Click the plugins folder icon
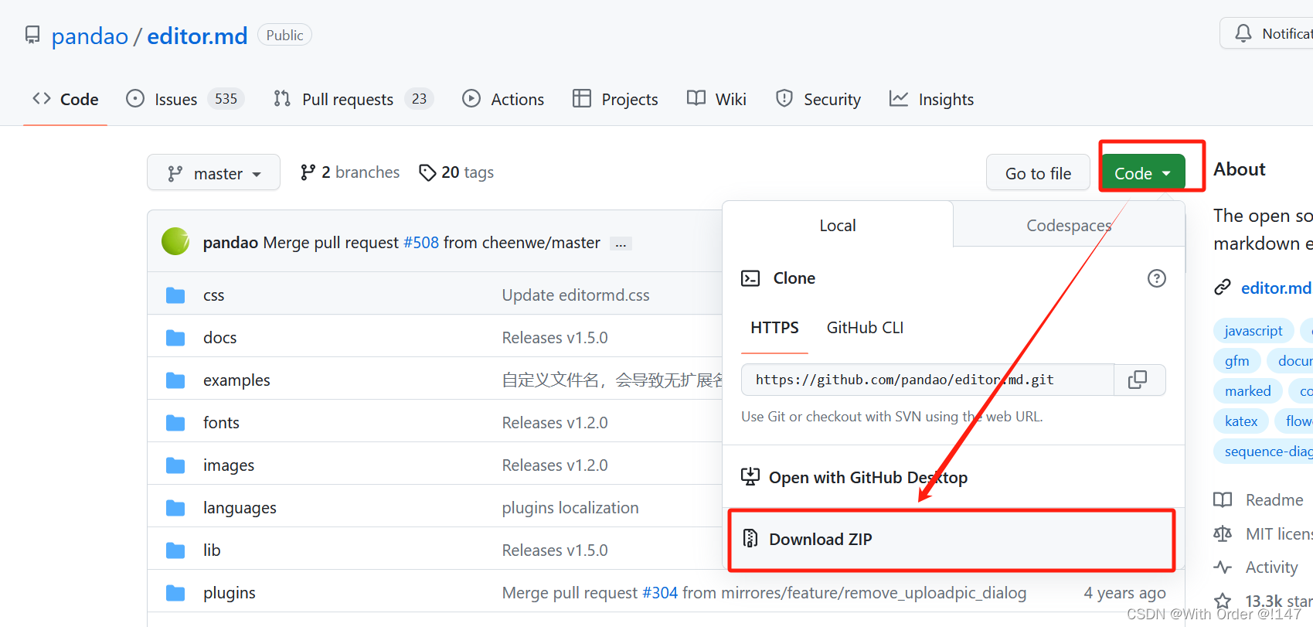Viewport: 1313px width, 627px height. (175, 593)
